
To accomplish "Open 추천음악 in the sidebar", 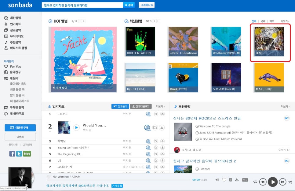I will pyautogui.click(x=13, y=42).
